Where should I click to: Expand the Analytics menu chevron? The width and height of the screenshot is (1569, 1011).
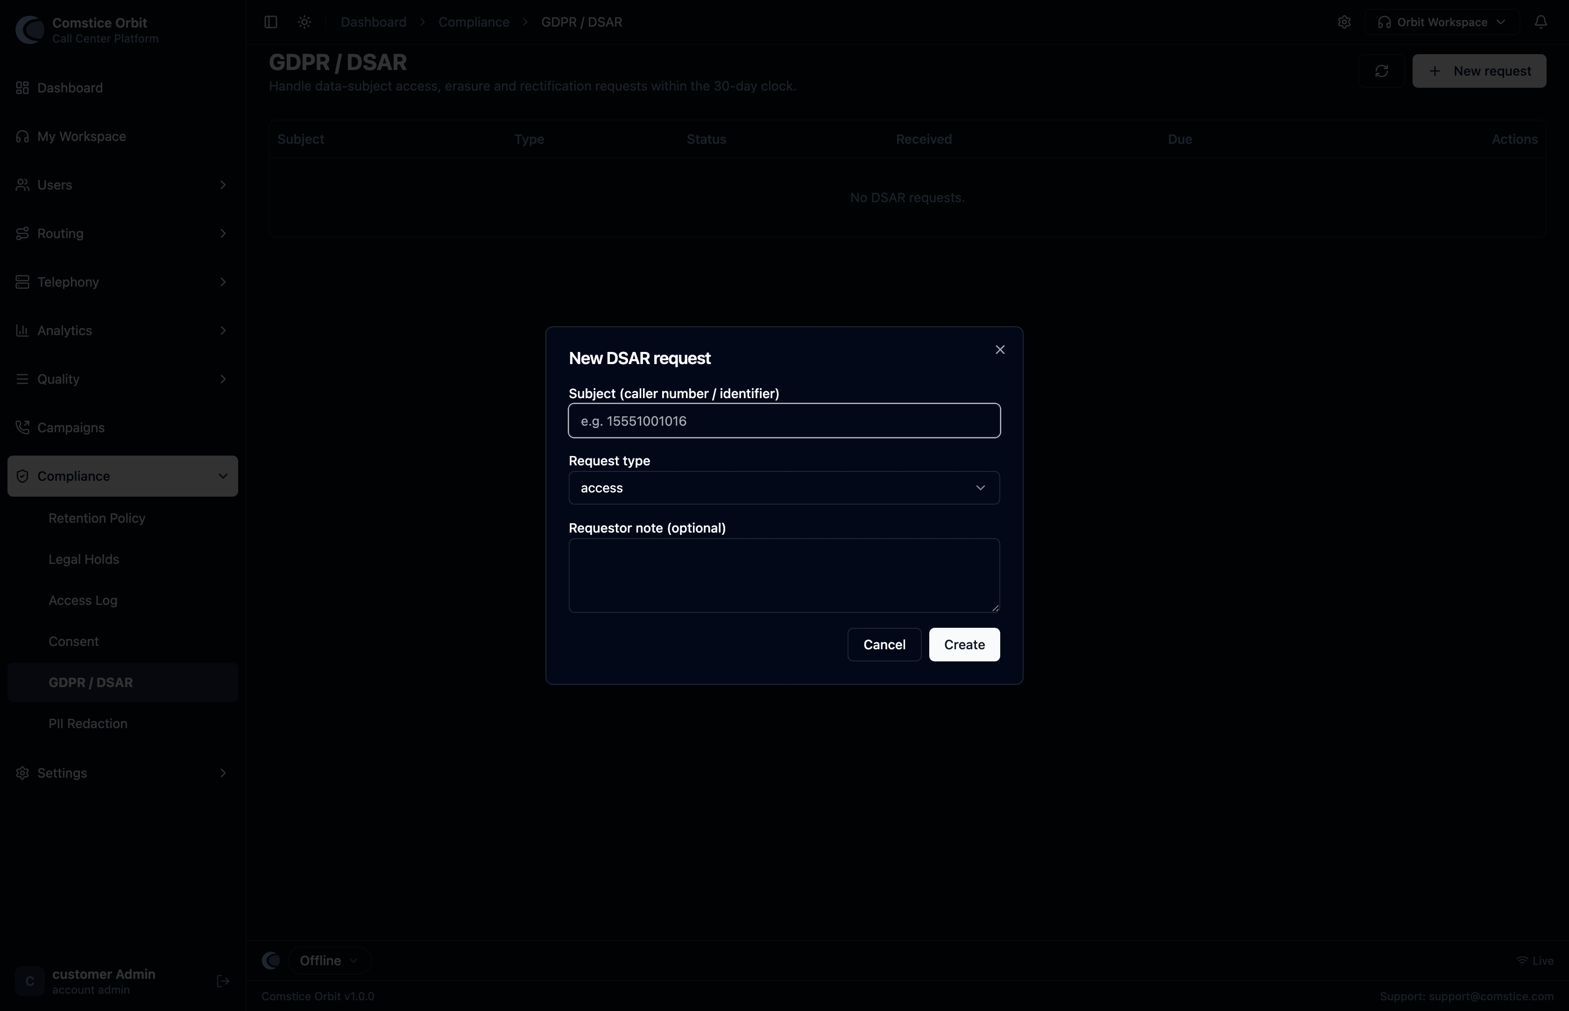click(223, 331)
